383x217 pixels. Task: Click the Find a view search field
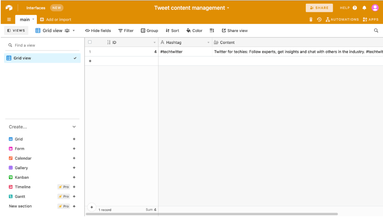[42, 45]
